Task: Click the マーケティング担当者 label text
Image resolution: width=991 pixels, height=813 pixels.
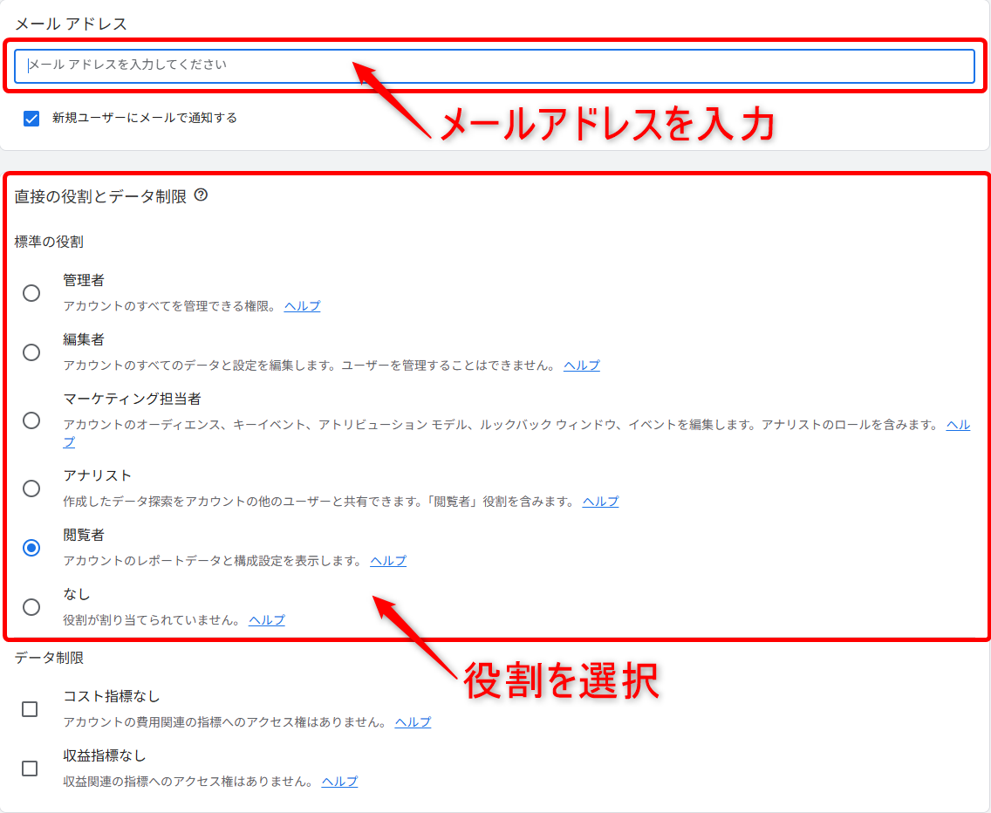Action: coord(132,399)
